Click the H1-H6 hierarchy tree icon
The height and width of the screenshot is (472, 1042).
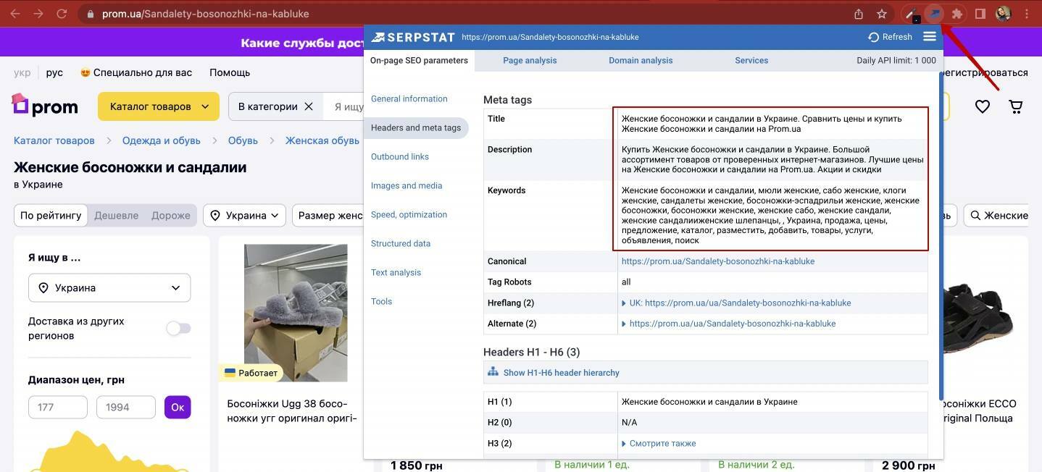pos(493,372)
